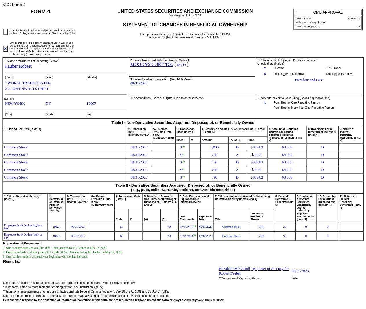Click the 250 GREENWICH STREET address line
This screenshot has width=366, height=309.
tap(27, 89)
